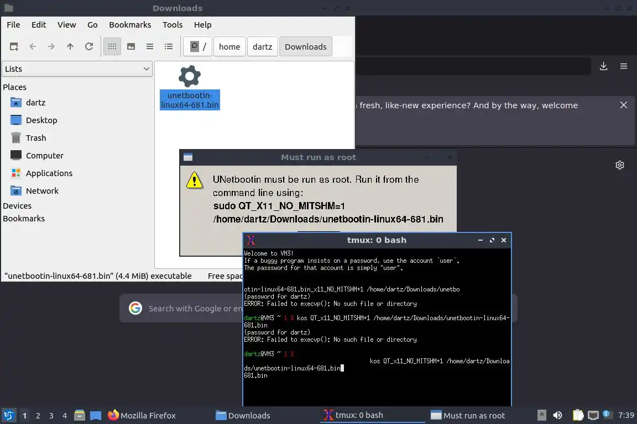Open Computer in Places sidebar
637x424 pixels.
point(45,155)
